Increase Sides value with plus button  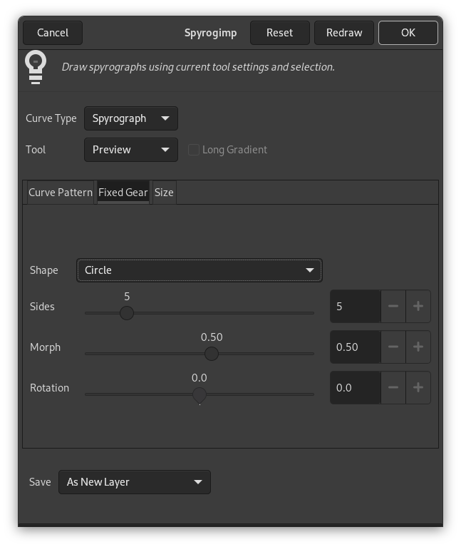418,307
